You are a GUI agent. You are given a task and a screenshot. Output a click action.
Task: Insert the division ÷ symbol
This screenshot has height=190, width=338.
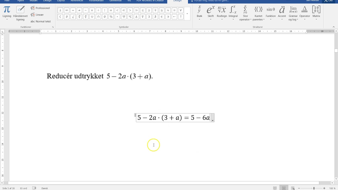[98, 11]
